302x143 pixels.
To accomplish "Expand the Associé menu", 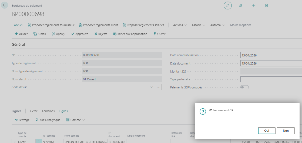I will pos(198,25).
